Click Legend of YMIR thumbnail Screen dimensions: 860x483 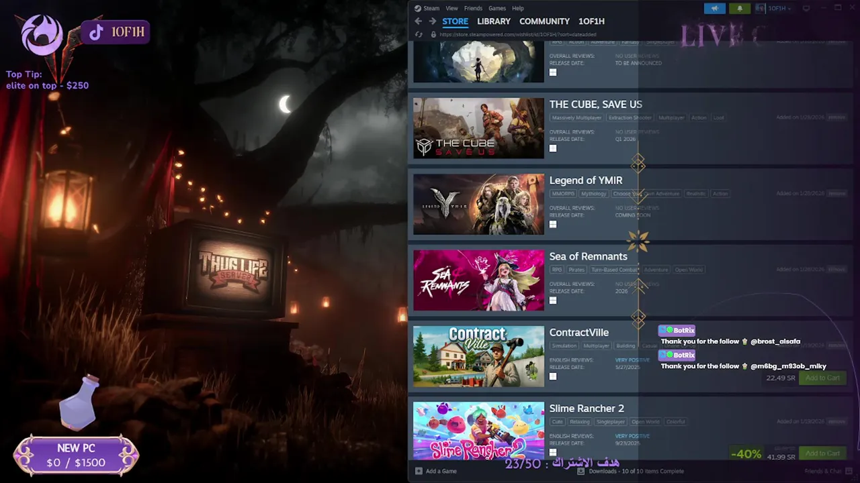(x=478, y=204)
